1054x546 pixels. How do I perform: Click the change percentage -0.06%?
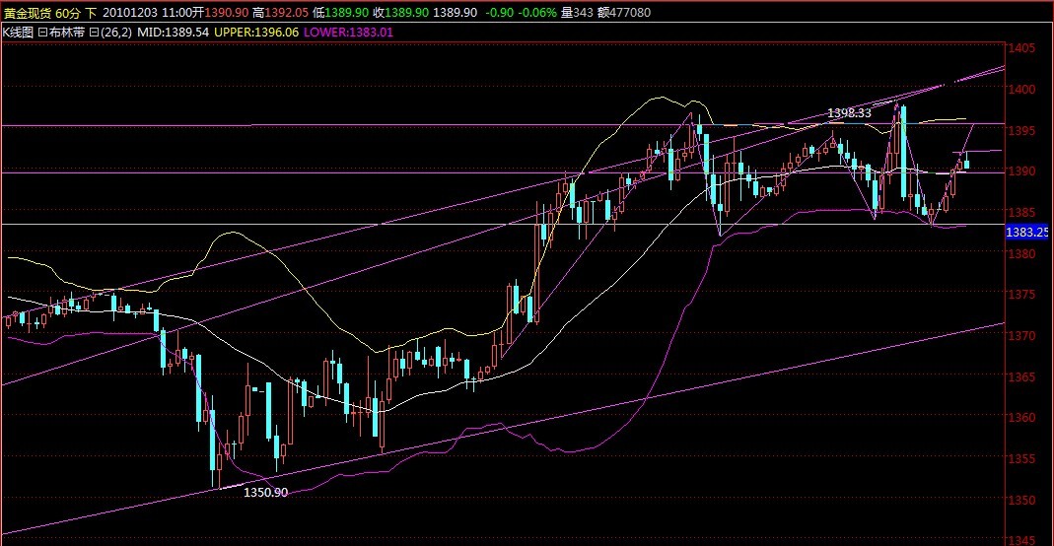(537, 13)
